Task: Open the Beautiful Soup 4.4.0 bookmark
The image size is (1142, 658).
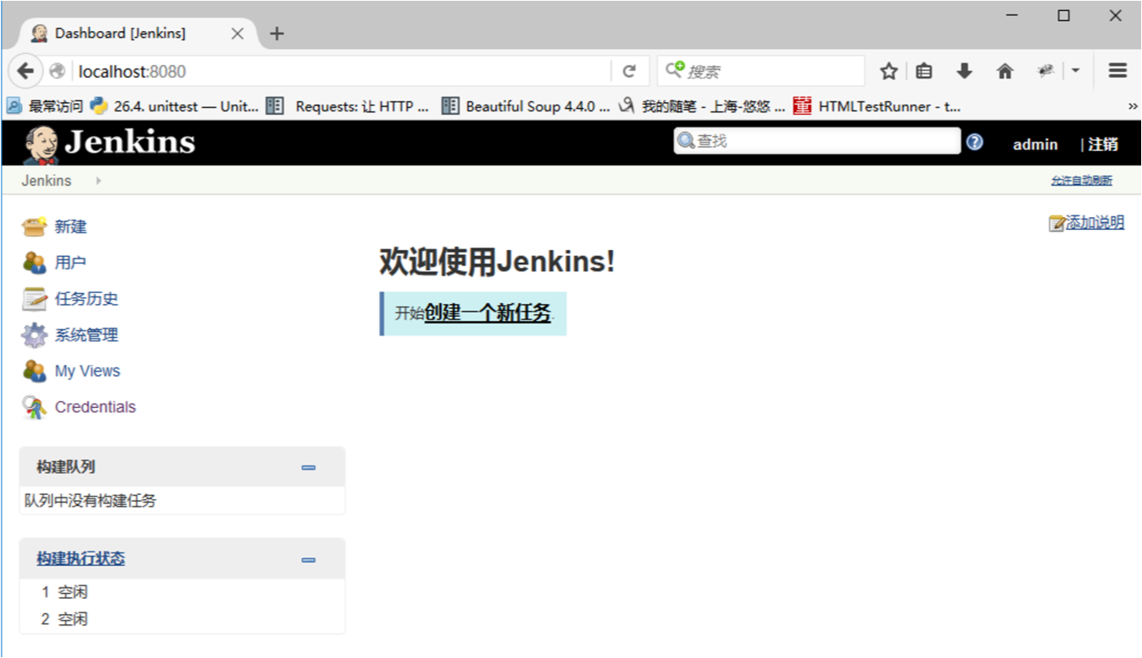Action: (x=525, y=106)
